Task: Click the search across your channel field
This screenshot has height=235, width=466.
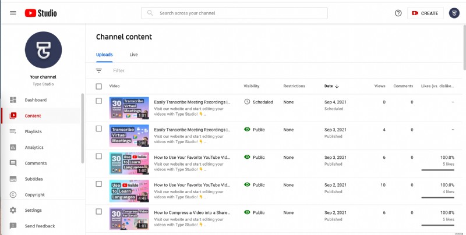Action: click(x=234, y=13)
